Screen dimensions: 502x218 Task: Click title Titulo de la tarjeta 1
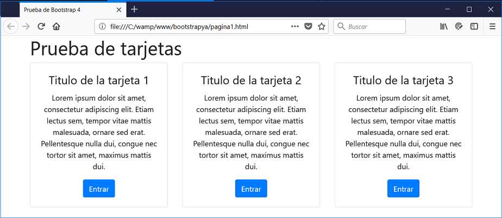click(99, 80)
